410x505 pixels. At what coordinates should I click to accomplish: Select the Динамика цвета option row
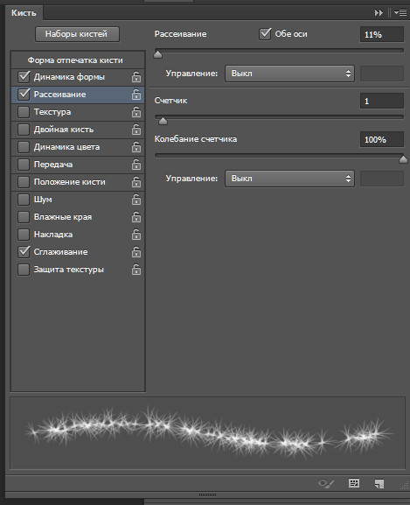pyautogui.click(x=78, y=147)
